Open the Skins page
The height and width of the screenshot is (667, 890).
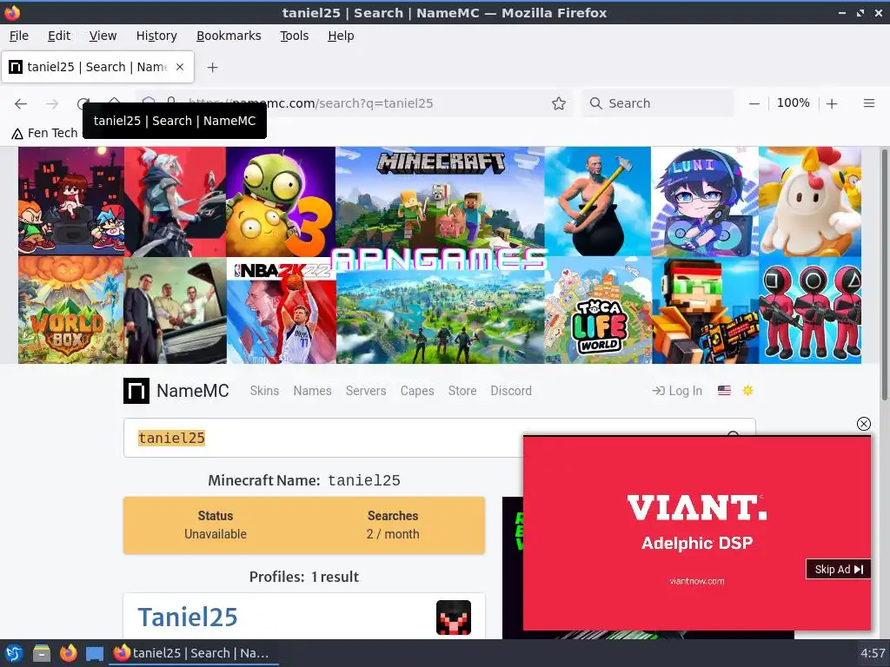(264, 391)
